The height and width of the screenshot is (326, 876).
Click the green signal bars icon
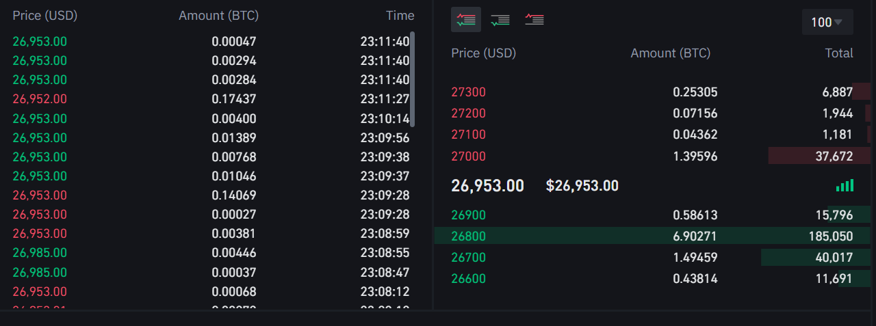[x=845, y=185]
